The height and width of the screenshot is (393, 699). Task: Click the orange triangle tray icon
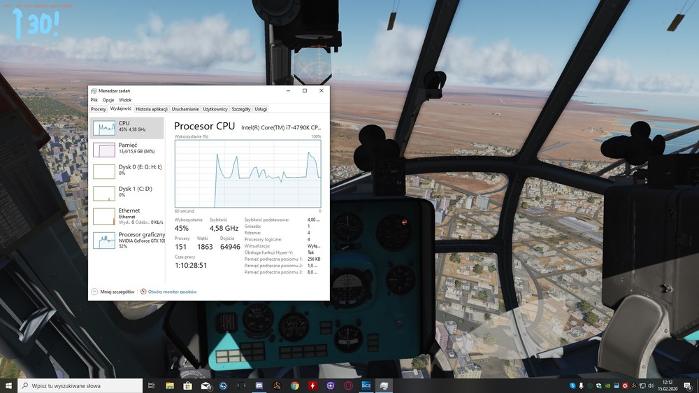[x=633, y=385]
